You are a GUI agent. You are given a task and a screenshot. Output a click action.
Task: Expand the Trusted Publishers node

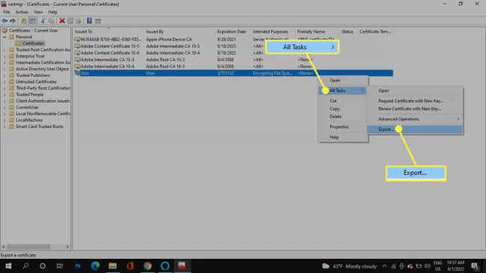pyautogui.click(x=4, y=76)
